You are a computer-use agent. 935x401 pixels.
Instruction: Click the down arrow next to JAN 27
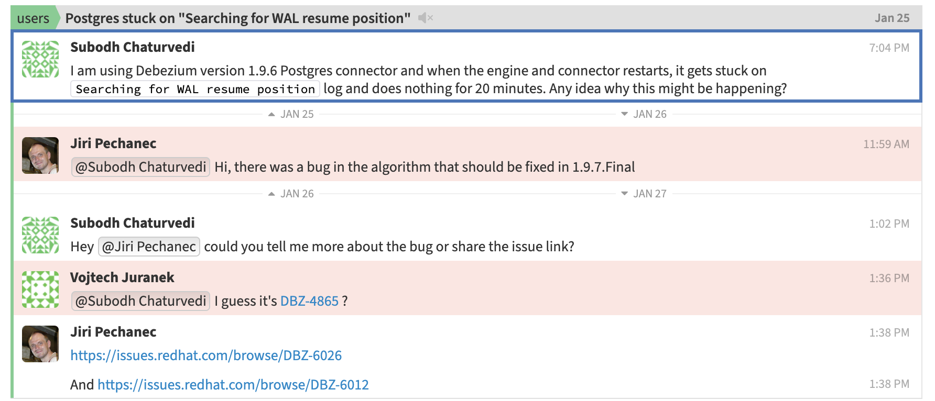(624, 193)
